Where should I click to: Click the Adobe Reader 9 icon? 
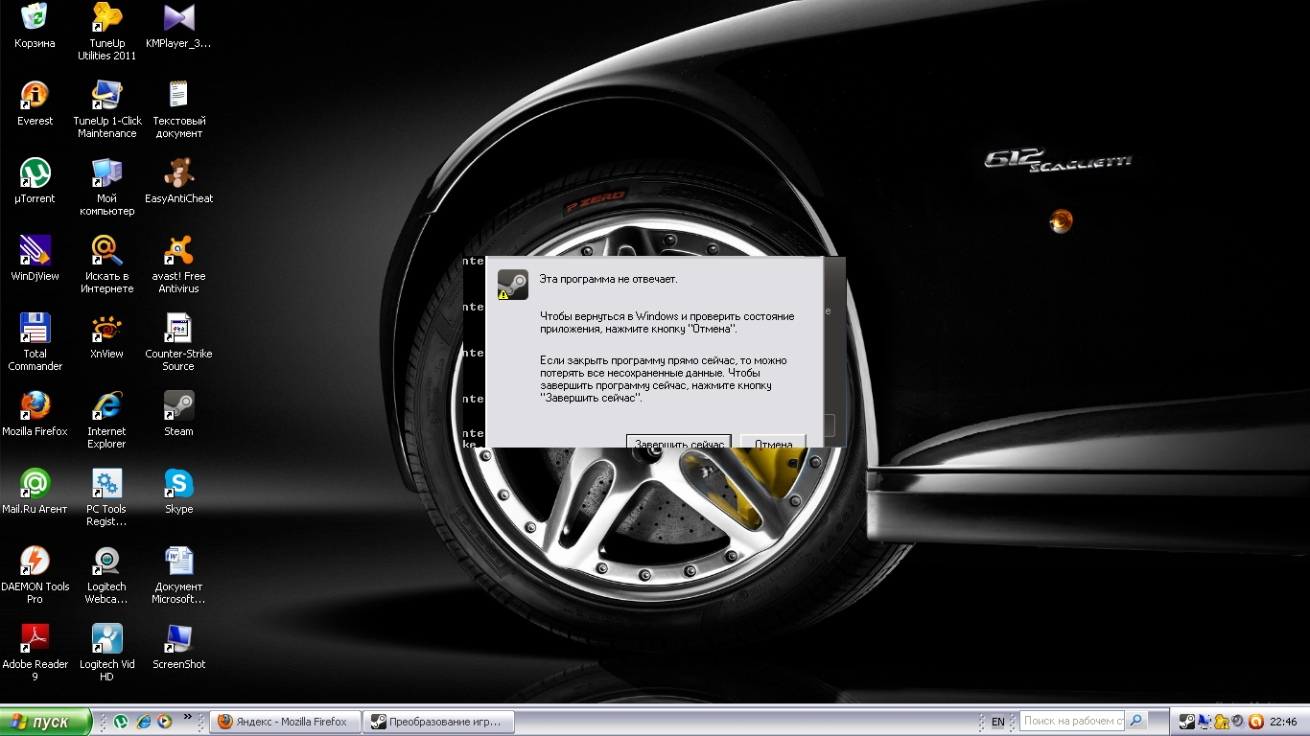tap(35, 640)
